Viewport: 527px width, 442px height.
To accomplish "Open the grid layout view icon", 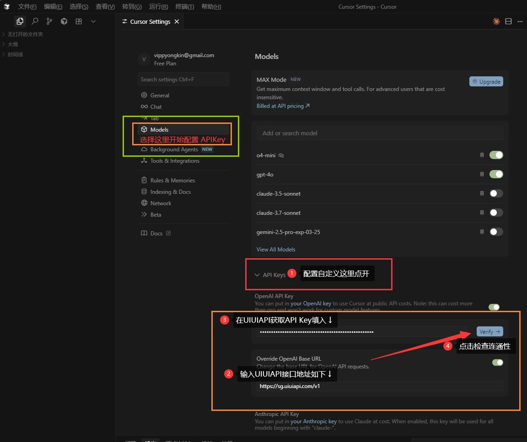I will pyautogui.click(x=79, y=21).
